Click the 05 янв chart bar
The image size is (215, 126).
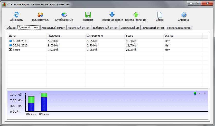tap(44, 102)
